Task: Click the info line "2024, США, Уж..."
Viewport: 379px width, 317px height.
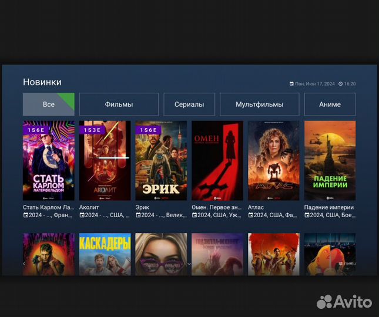Action: [219, 215]
